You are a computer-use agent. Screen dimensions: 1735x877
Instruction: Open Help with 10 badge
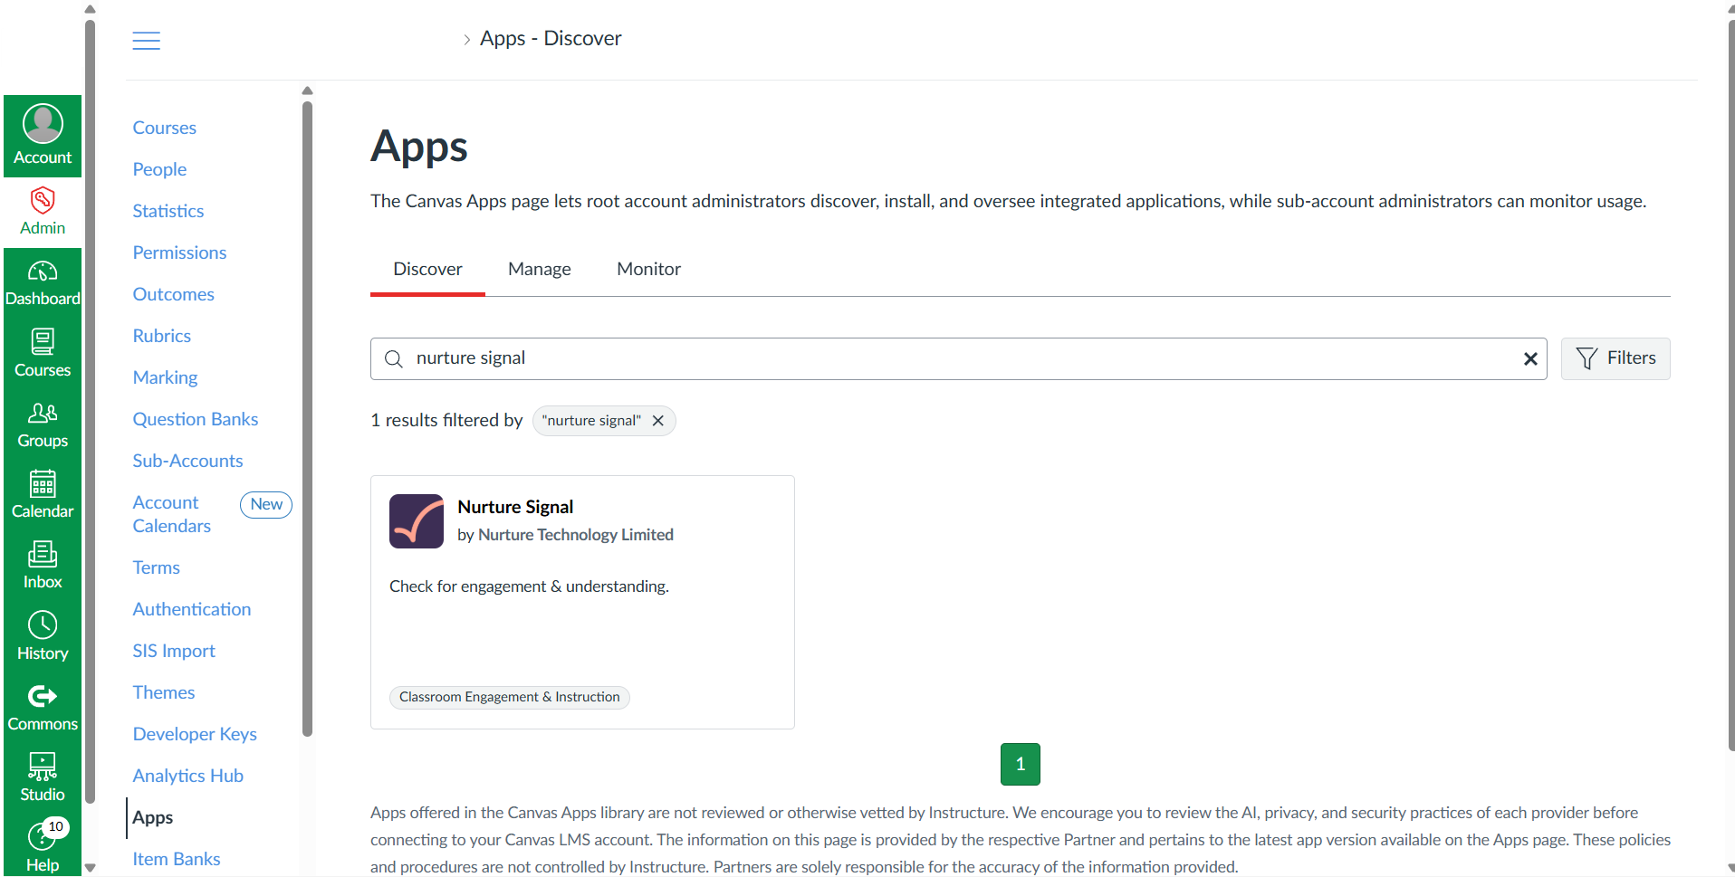pos(43,845)
